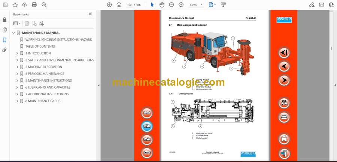This screenshot has width=337, height=162.
Task: Select 8 MAINTENANCE CARDS bookmark text
Action: [43, 101]
